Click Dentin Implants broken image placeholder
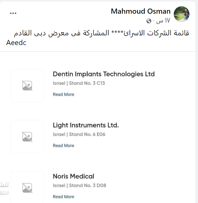Image resolution: width=198 pixels, height=203 pixels. 27,86
